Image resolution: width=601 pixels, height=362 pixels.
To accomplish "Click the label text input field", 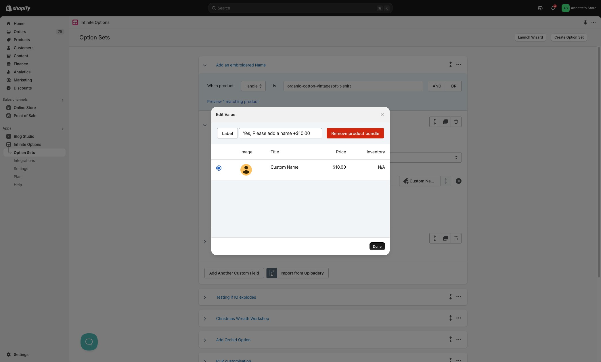I will click(x=280, y=133).
